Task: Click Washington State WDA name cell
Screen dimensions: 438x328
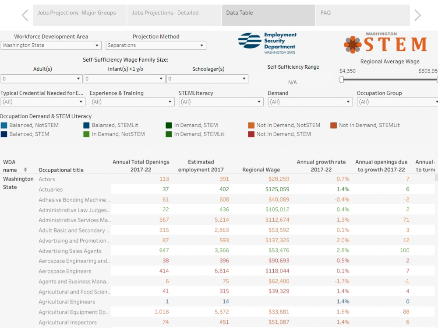Action: tap(18, 183)
